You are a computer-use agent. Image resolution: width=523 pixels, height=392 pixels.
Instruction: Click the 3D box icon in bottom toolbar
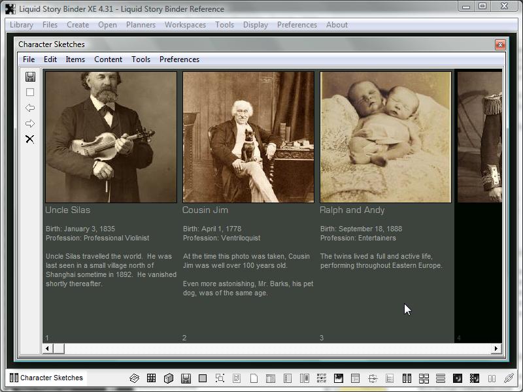click(x=168, y=378)
